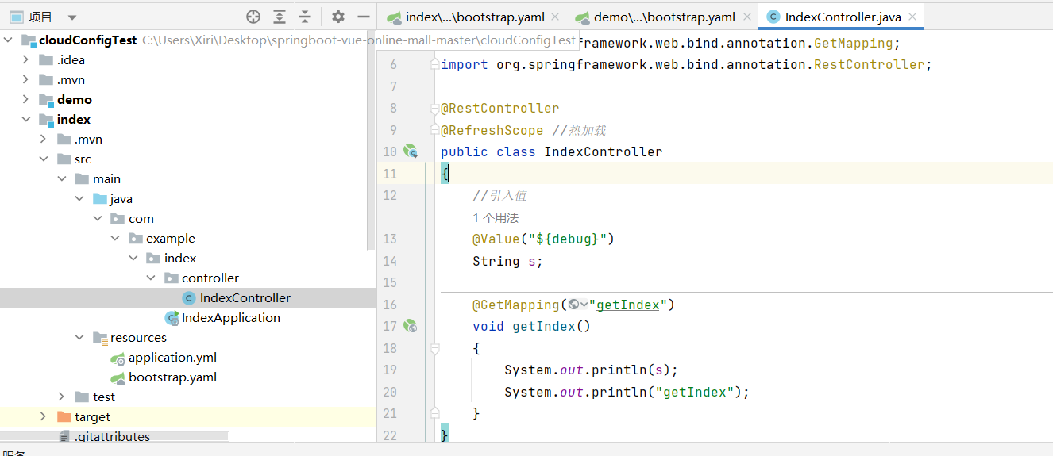
Task: Collapse the main folder
Action: point(62,178)
